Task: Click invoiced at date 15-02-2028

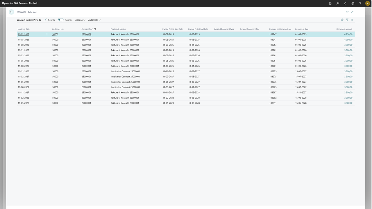Action: [x=301, y=98]
